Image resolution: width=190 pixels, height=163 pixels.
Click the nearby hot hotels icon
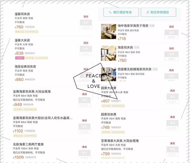[x=148, y=12]
